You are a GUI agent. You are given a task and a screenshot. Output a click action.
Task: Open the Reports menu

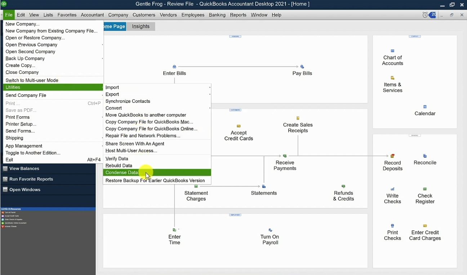(238, 15)
